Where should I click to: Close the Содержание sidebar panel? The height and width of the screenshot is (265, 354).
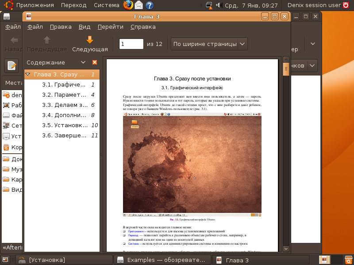coord(95,62)
